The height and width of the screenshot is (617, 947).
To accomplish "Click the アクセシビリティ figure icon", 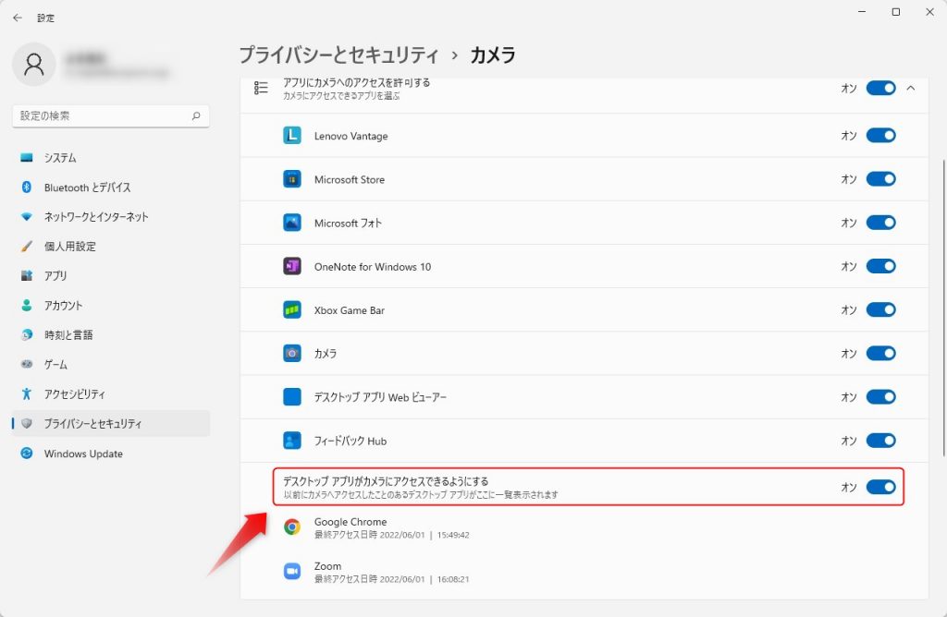I will tap(27, 393).
